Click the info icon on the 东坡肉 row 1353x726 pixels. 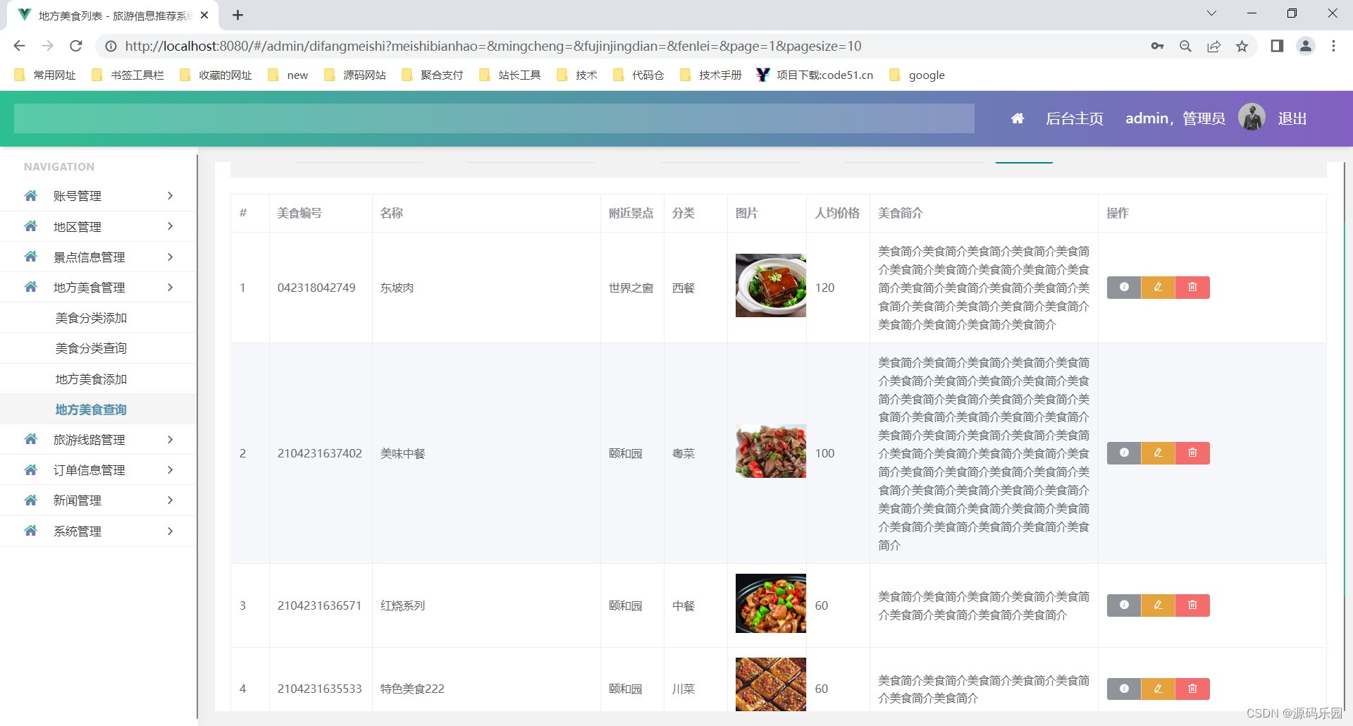[x=1123, y=287]
